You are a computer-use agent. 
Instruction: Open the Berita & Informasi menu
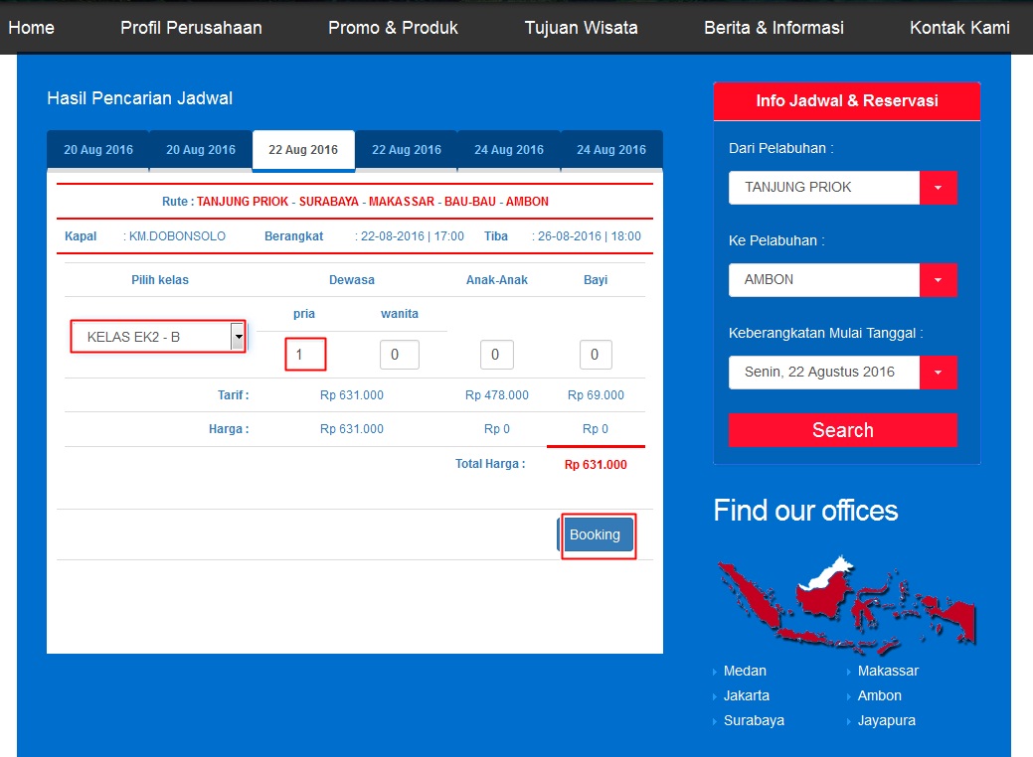pos(774,28)
